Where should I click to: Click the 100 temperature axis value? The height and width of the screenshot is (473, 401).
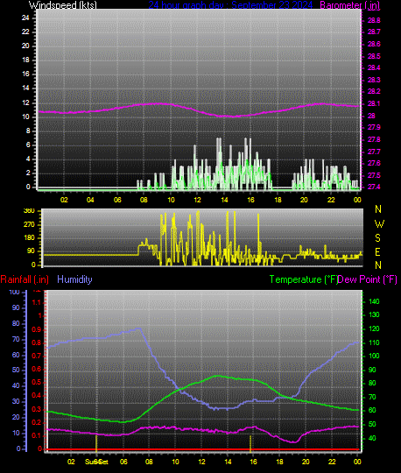point(374,356)
